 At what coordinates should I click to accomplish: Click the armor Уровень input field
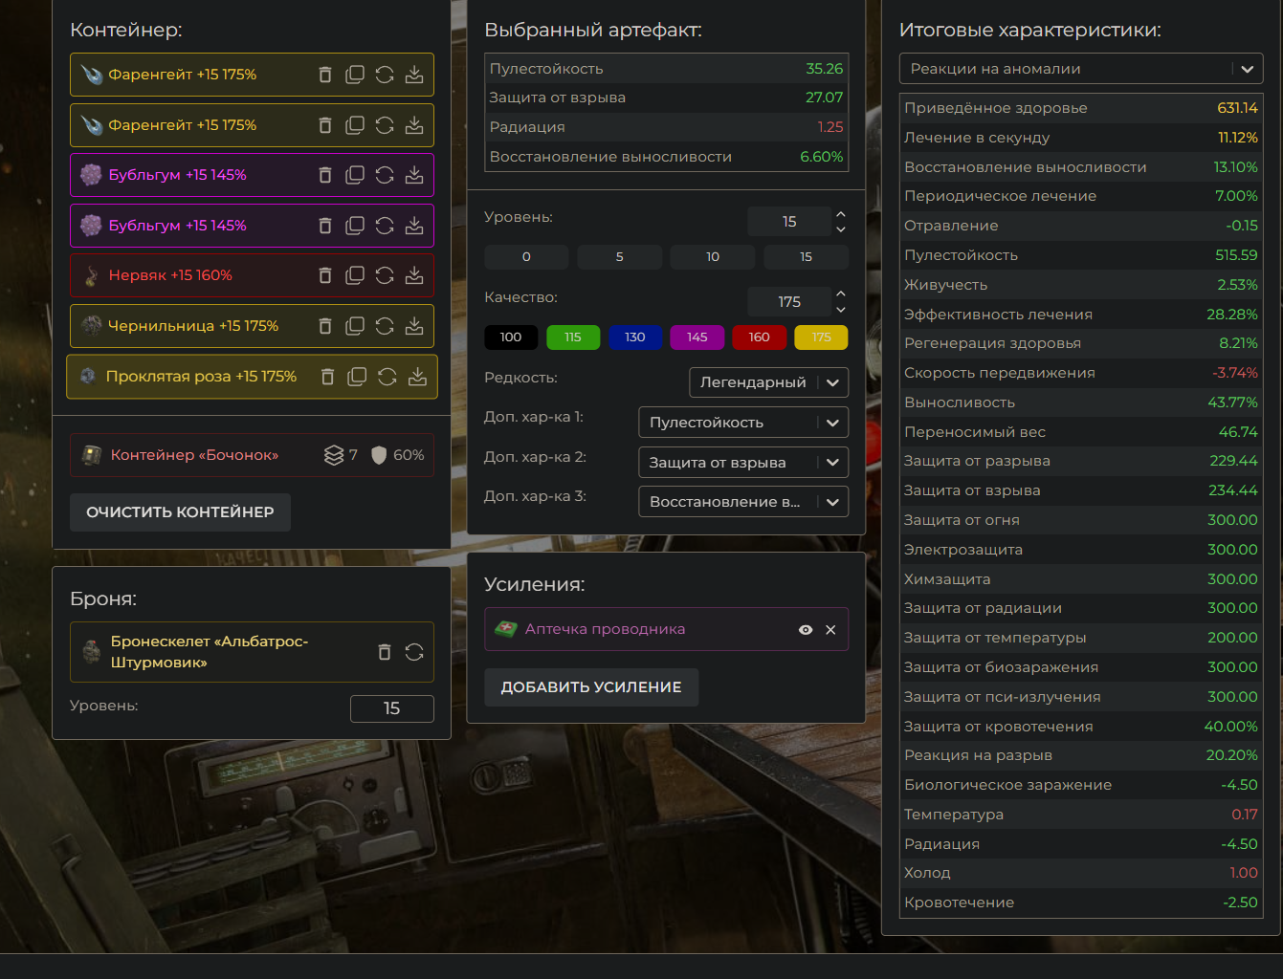[x=391, y=708]
